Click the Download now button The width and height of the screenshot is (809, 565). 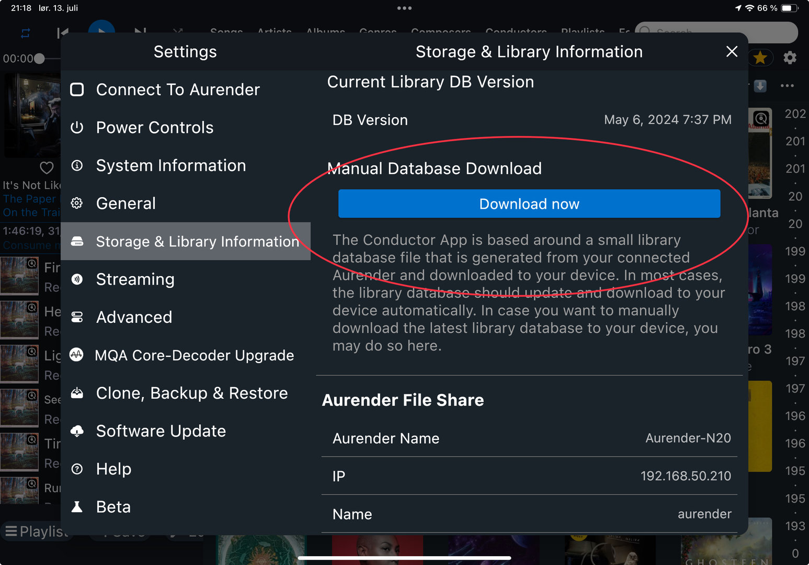(x=529, y=204)
